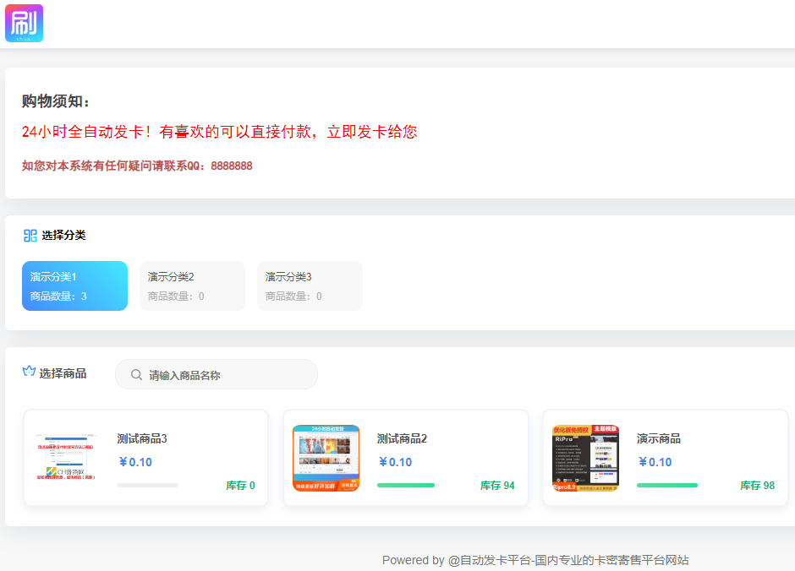The width and height of the screenshot is (795, 571).
Task: Click the site logo in the header
Action: click(x=24, y=23)
